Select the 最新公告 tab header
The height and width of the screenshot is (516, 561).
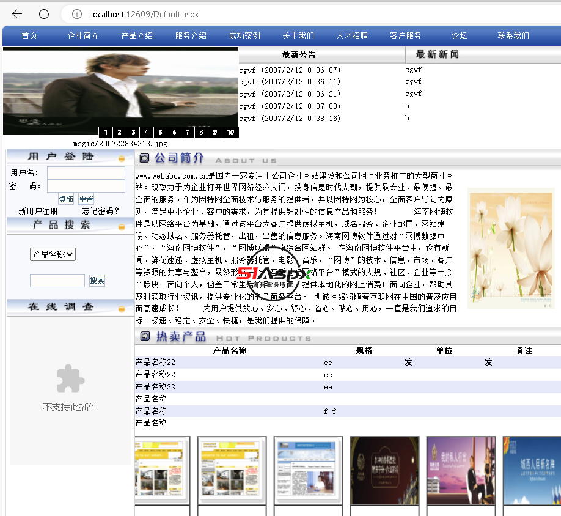pyautogui.click(x=299, y=54)
